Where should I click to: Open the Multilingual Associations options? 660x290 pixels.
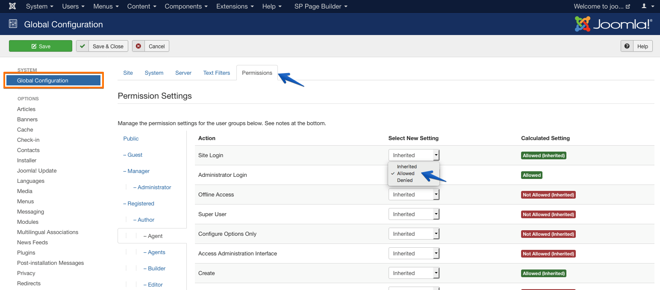(47, 232)
